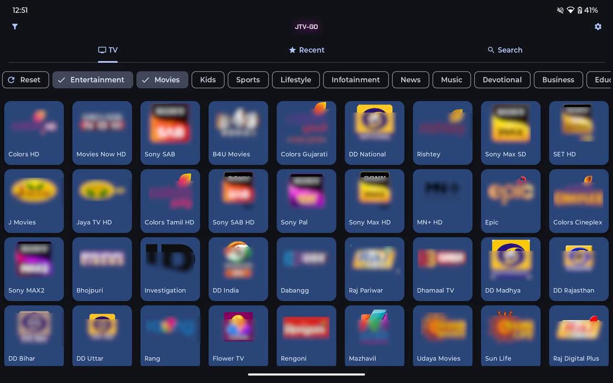Enable the News category chip
The image size is (613, 383).
(x=410, y=80)
